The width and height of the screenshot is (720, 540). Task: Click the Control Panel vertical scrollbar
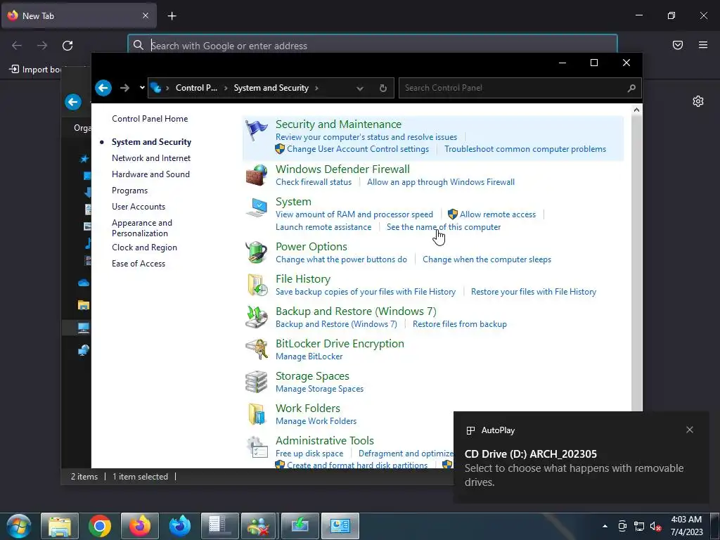coord(636,262)
